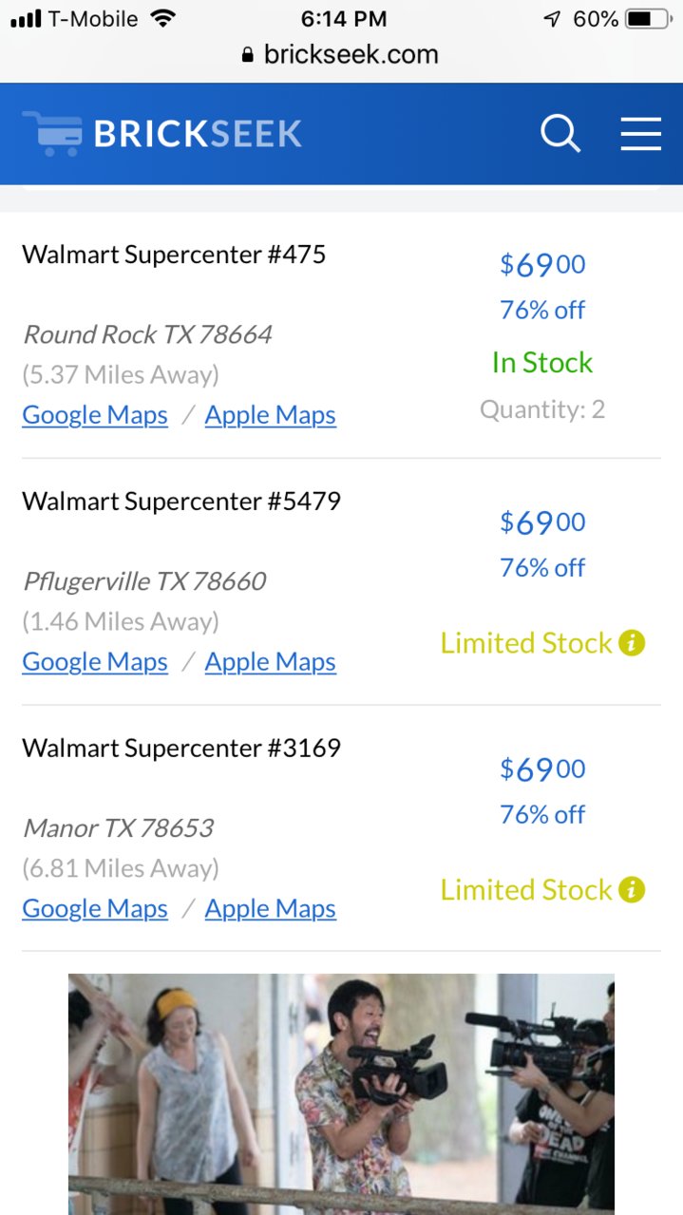
Task: Open the hamburger menu
Action: (641, 134)
